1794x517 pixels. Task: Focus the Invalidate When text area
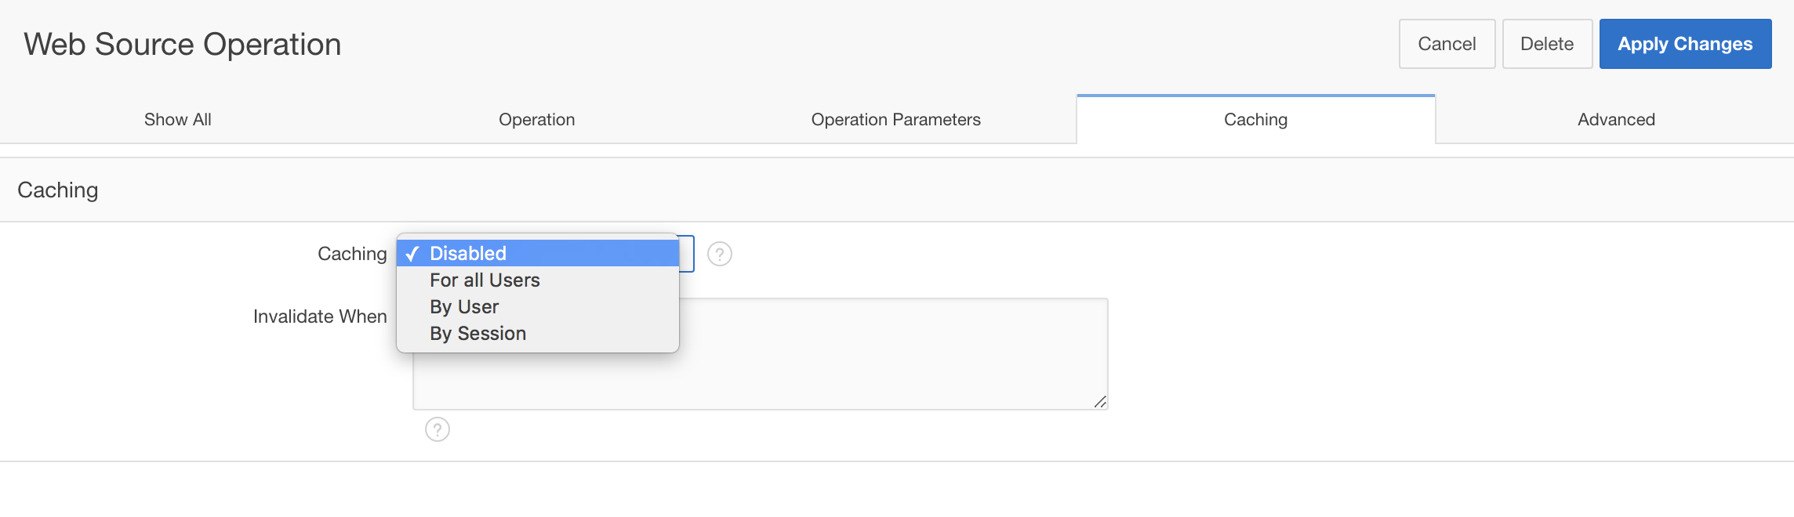point(862,368)
